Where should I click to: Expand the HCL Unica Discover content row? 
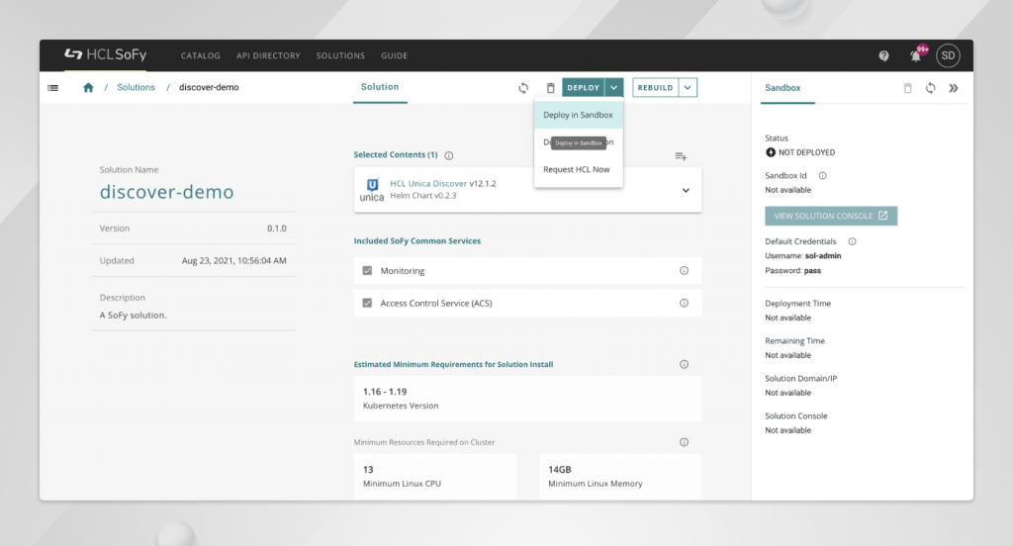(686, 190)
